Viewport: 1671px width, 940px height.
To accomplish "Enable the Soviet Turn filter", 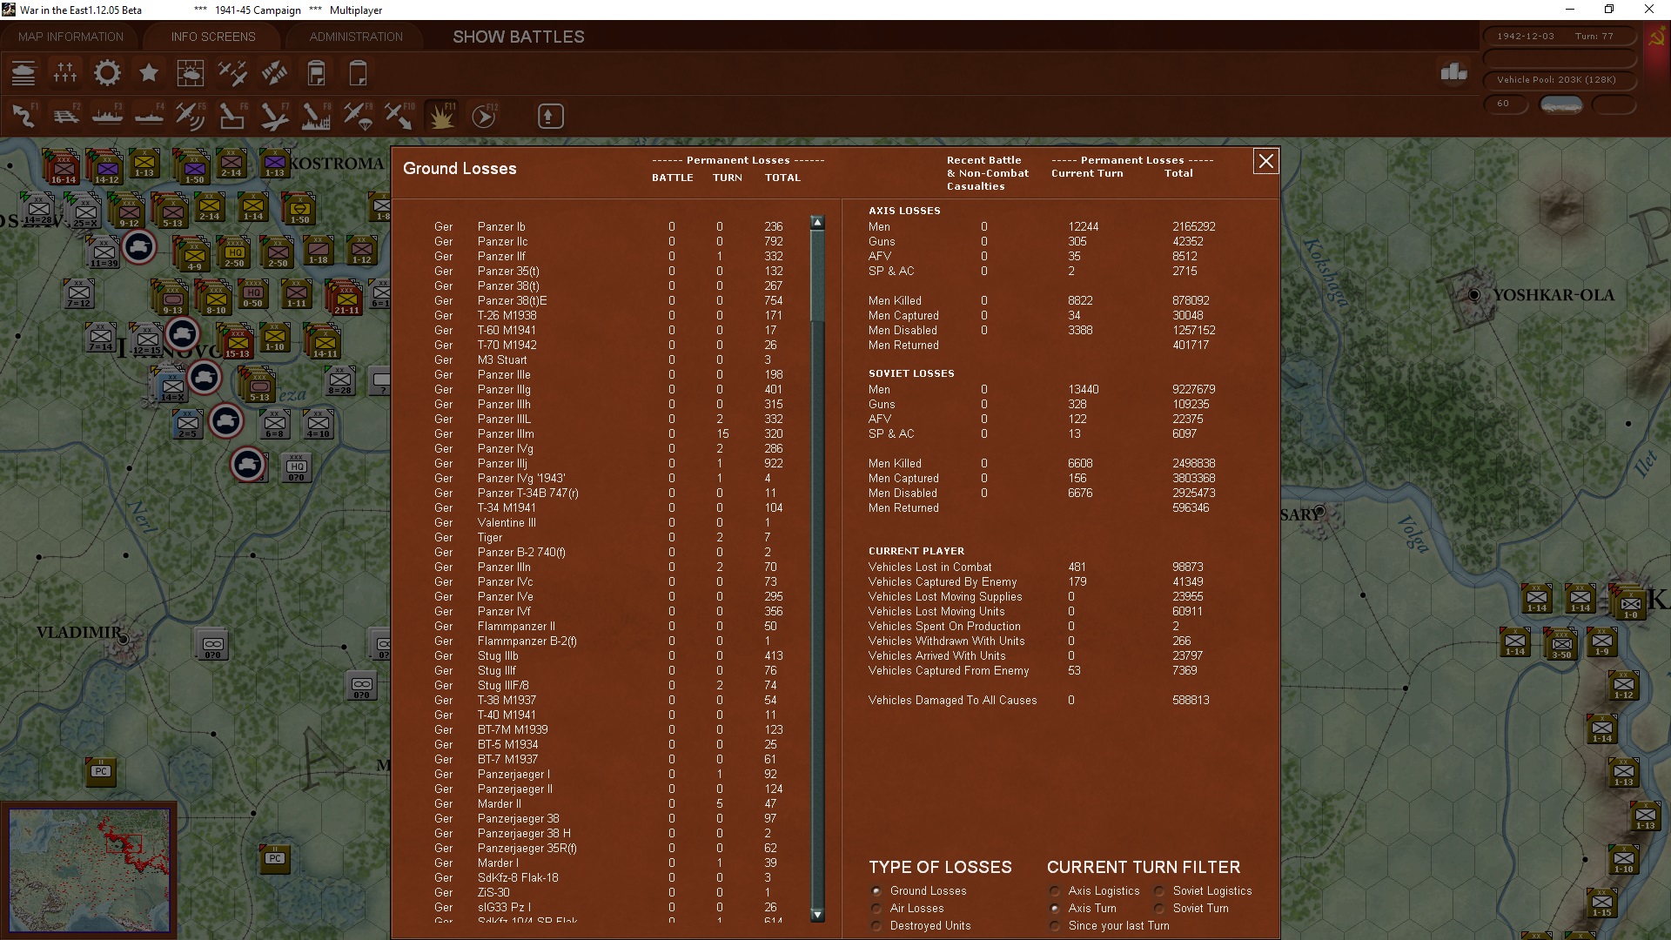I will [1159, 908].
